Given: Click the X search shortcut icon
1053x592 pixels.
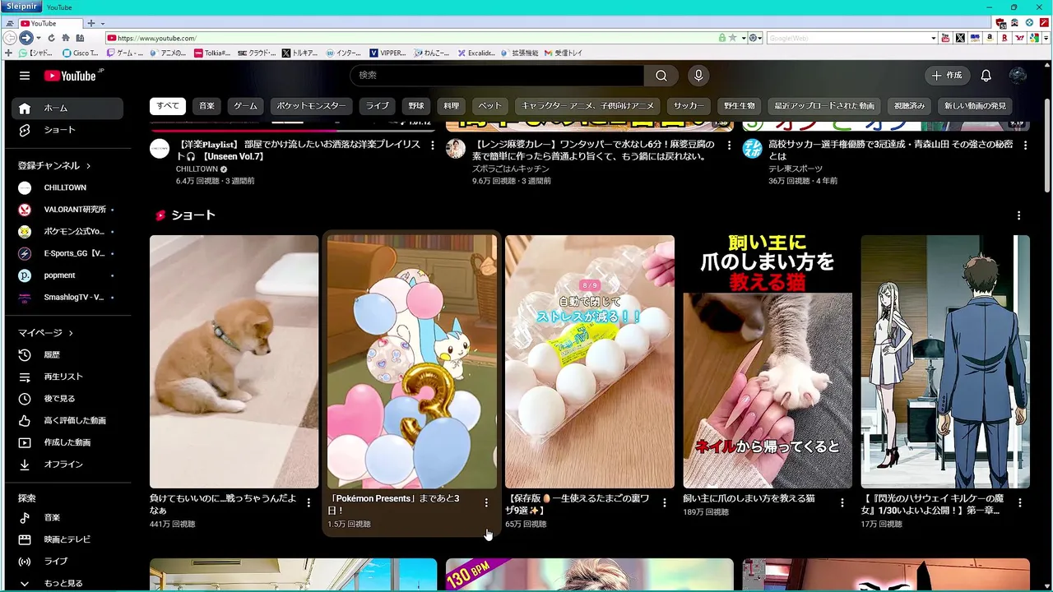Looking at the screenshot, I should [960, 38].
